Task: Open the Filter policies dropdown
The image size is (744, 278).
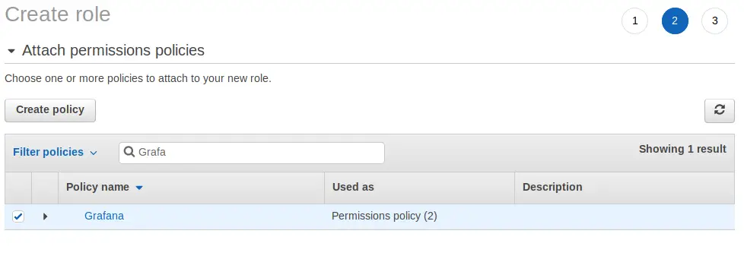Action: pyautogui.click(x=55, y=152)
